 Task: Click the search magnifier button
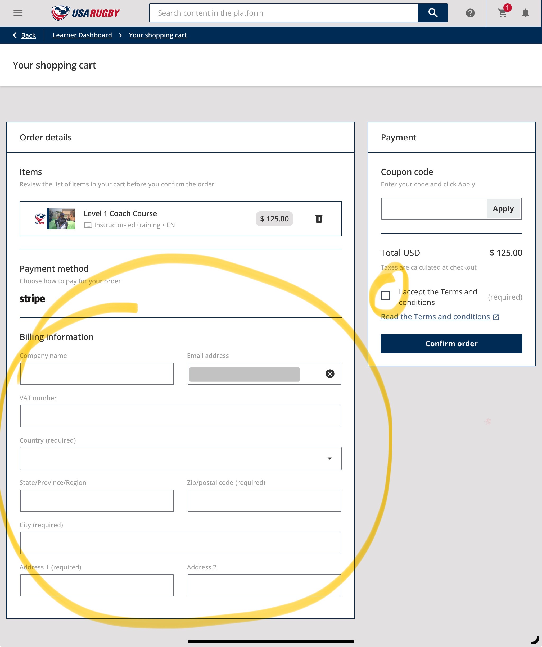pos(432,13)
